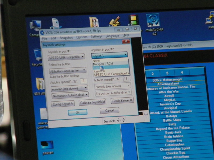Select 'Airwolf' in the game list
Image resolution: width=214 pixels, height=160 pixels.
169,95
